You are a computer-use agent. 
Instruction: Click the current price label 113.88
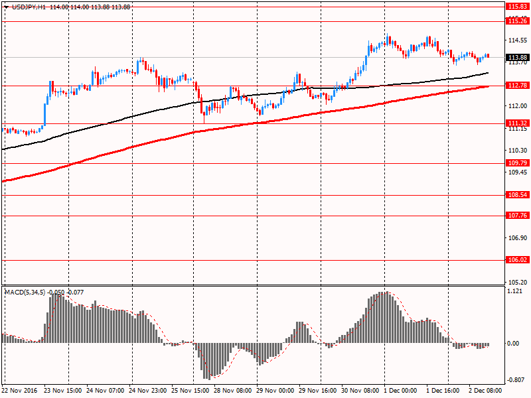click(x=517, y=58)
